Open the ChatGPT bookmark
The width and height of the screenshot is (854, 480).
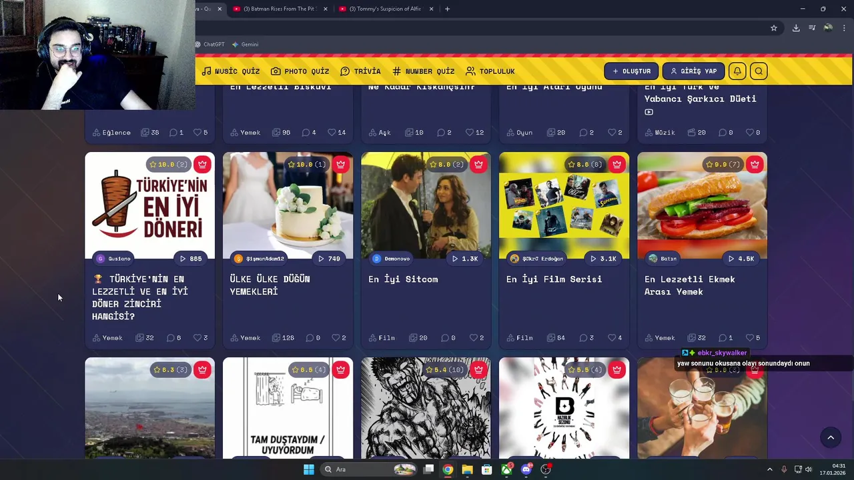pyautogui.click(x=209, y=45)
